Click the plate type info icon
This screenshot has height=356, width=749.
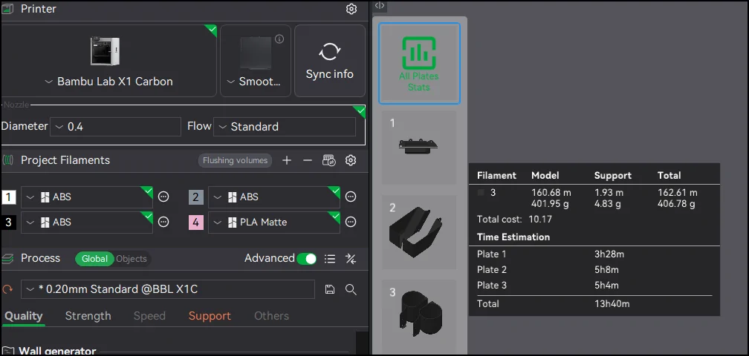click(x=279, y=39)
